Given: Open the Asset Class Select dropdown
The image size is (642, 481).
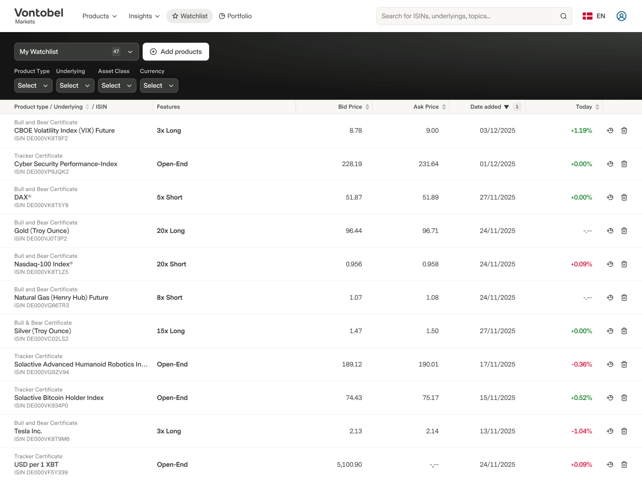Looking at the screenshot, I should (x=117, y=86).
